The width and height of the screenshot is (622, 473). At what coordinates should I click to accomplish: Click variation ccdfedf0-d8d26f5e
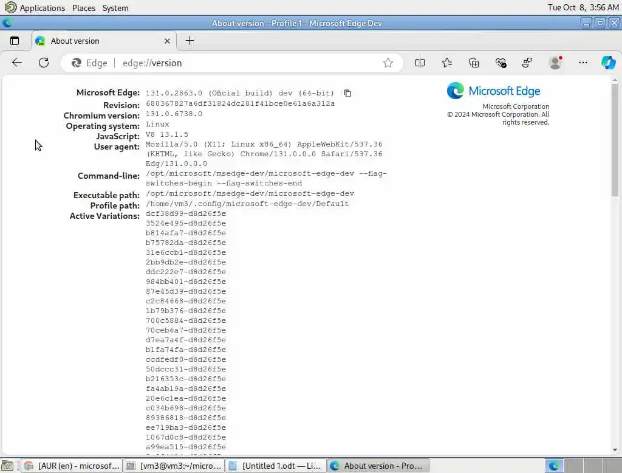coord(186,360)
